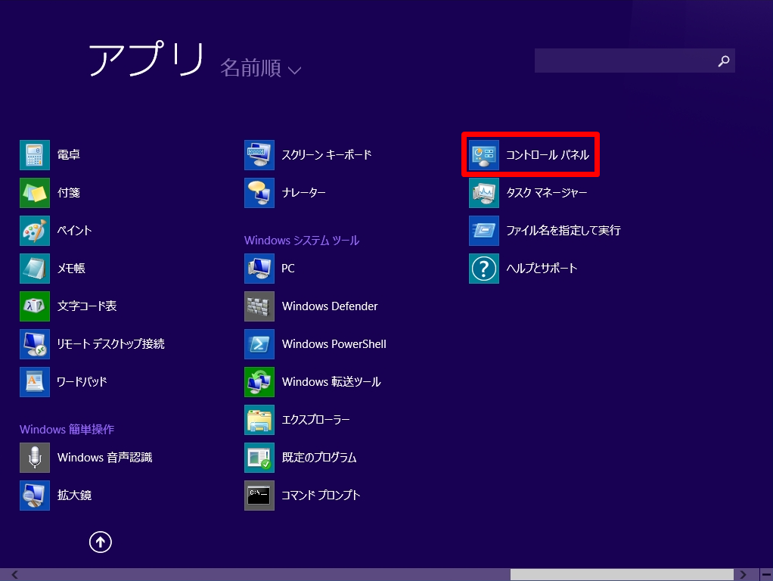Click the zoom-out minus button
The width and height of the screenshot is (773, 581).
coord(766,575)
